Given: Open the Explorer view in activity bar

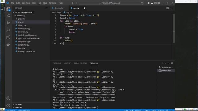Looking at the screenshot, I should [8, 9].
